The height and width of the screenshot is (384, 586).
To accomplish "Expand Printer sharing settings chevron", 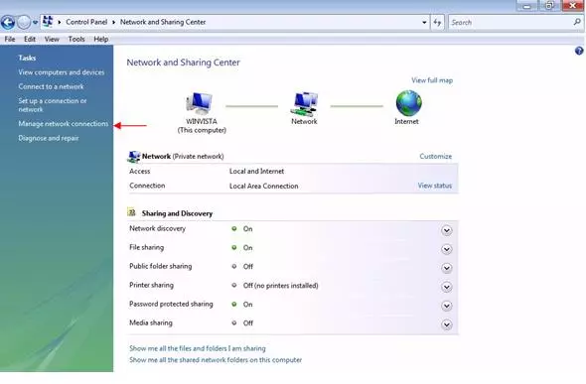I will click(x=447, y=287).
